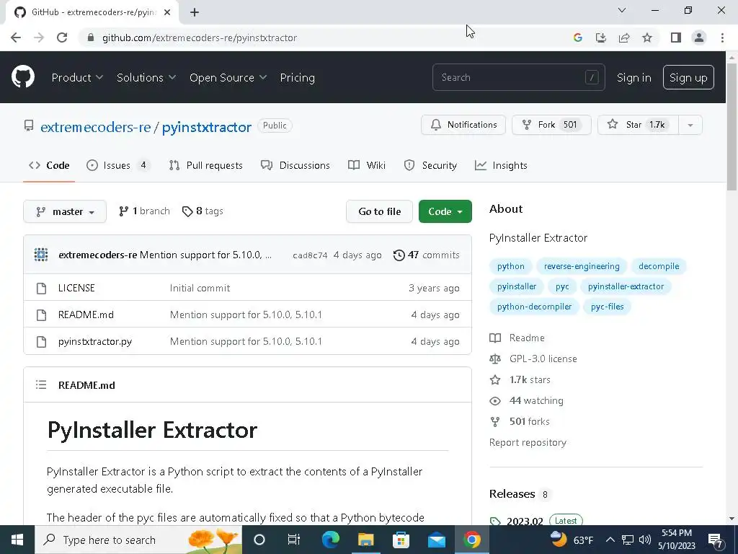
Task: Click the Sign in link
Action: [x=634, y=77]
